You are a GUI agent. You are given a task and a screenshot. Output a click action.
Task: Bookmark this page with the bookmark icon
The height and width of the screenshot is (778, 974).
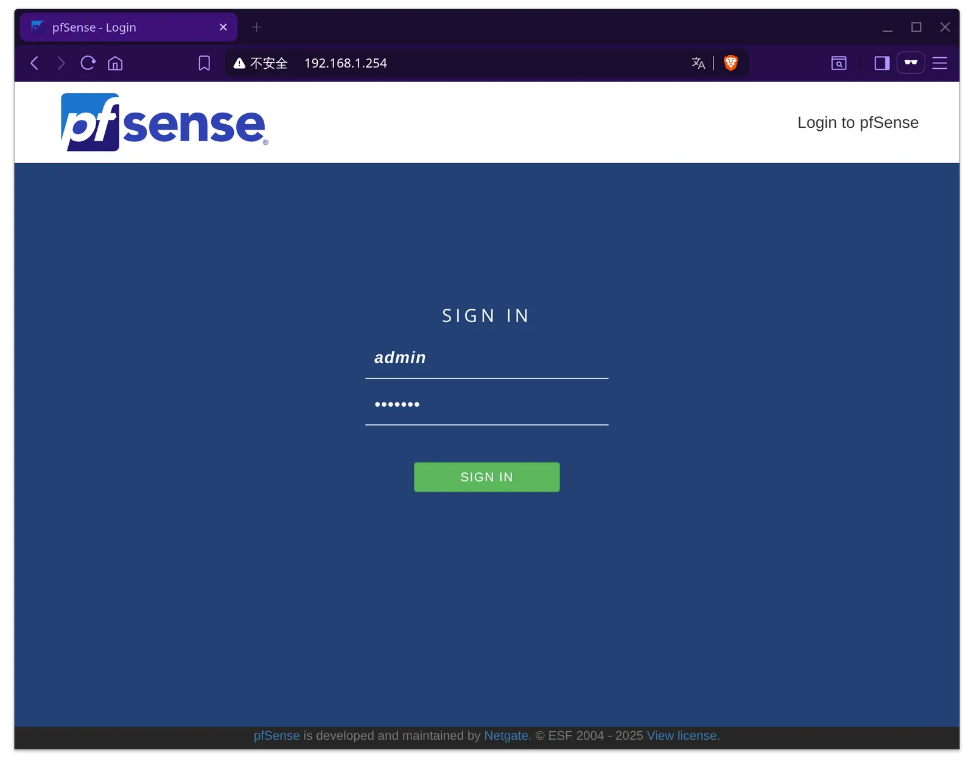click(205, 63)
